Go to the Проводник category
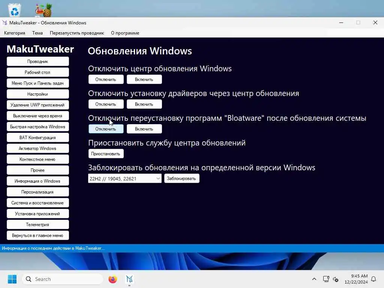Screen dimensions: 384x288 38,61
